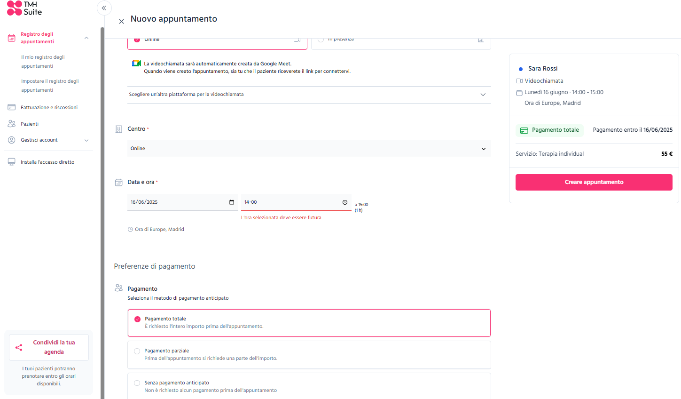Image resolution: width=681 pixels, height=399 pixels.
Task: Click the Videochiamata camera icon in summary
Action: [x=519, y=81]
